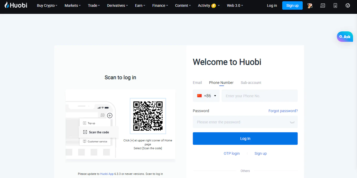Choose OTP login link

coord(232,153)
